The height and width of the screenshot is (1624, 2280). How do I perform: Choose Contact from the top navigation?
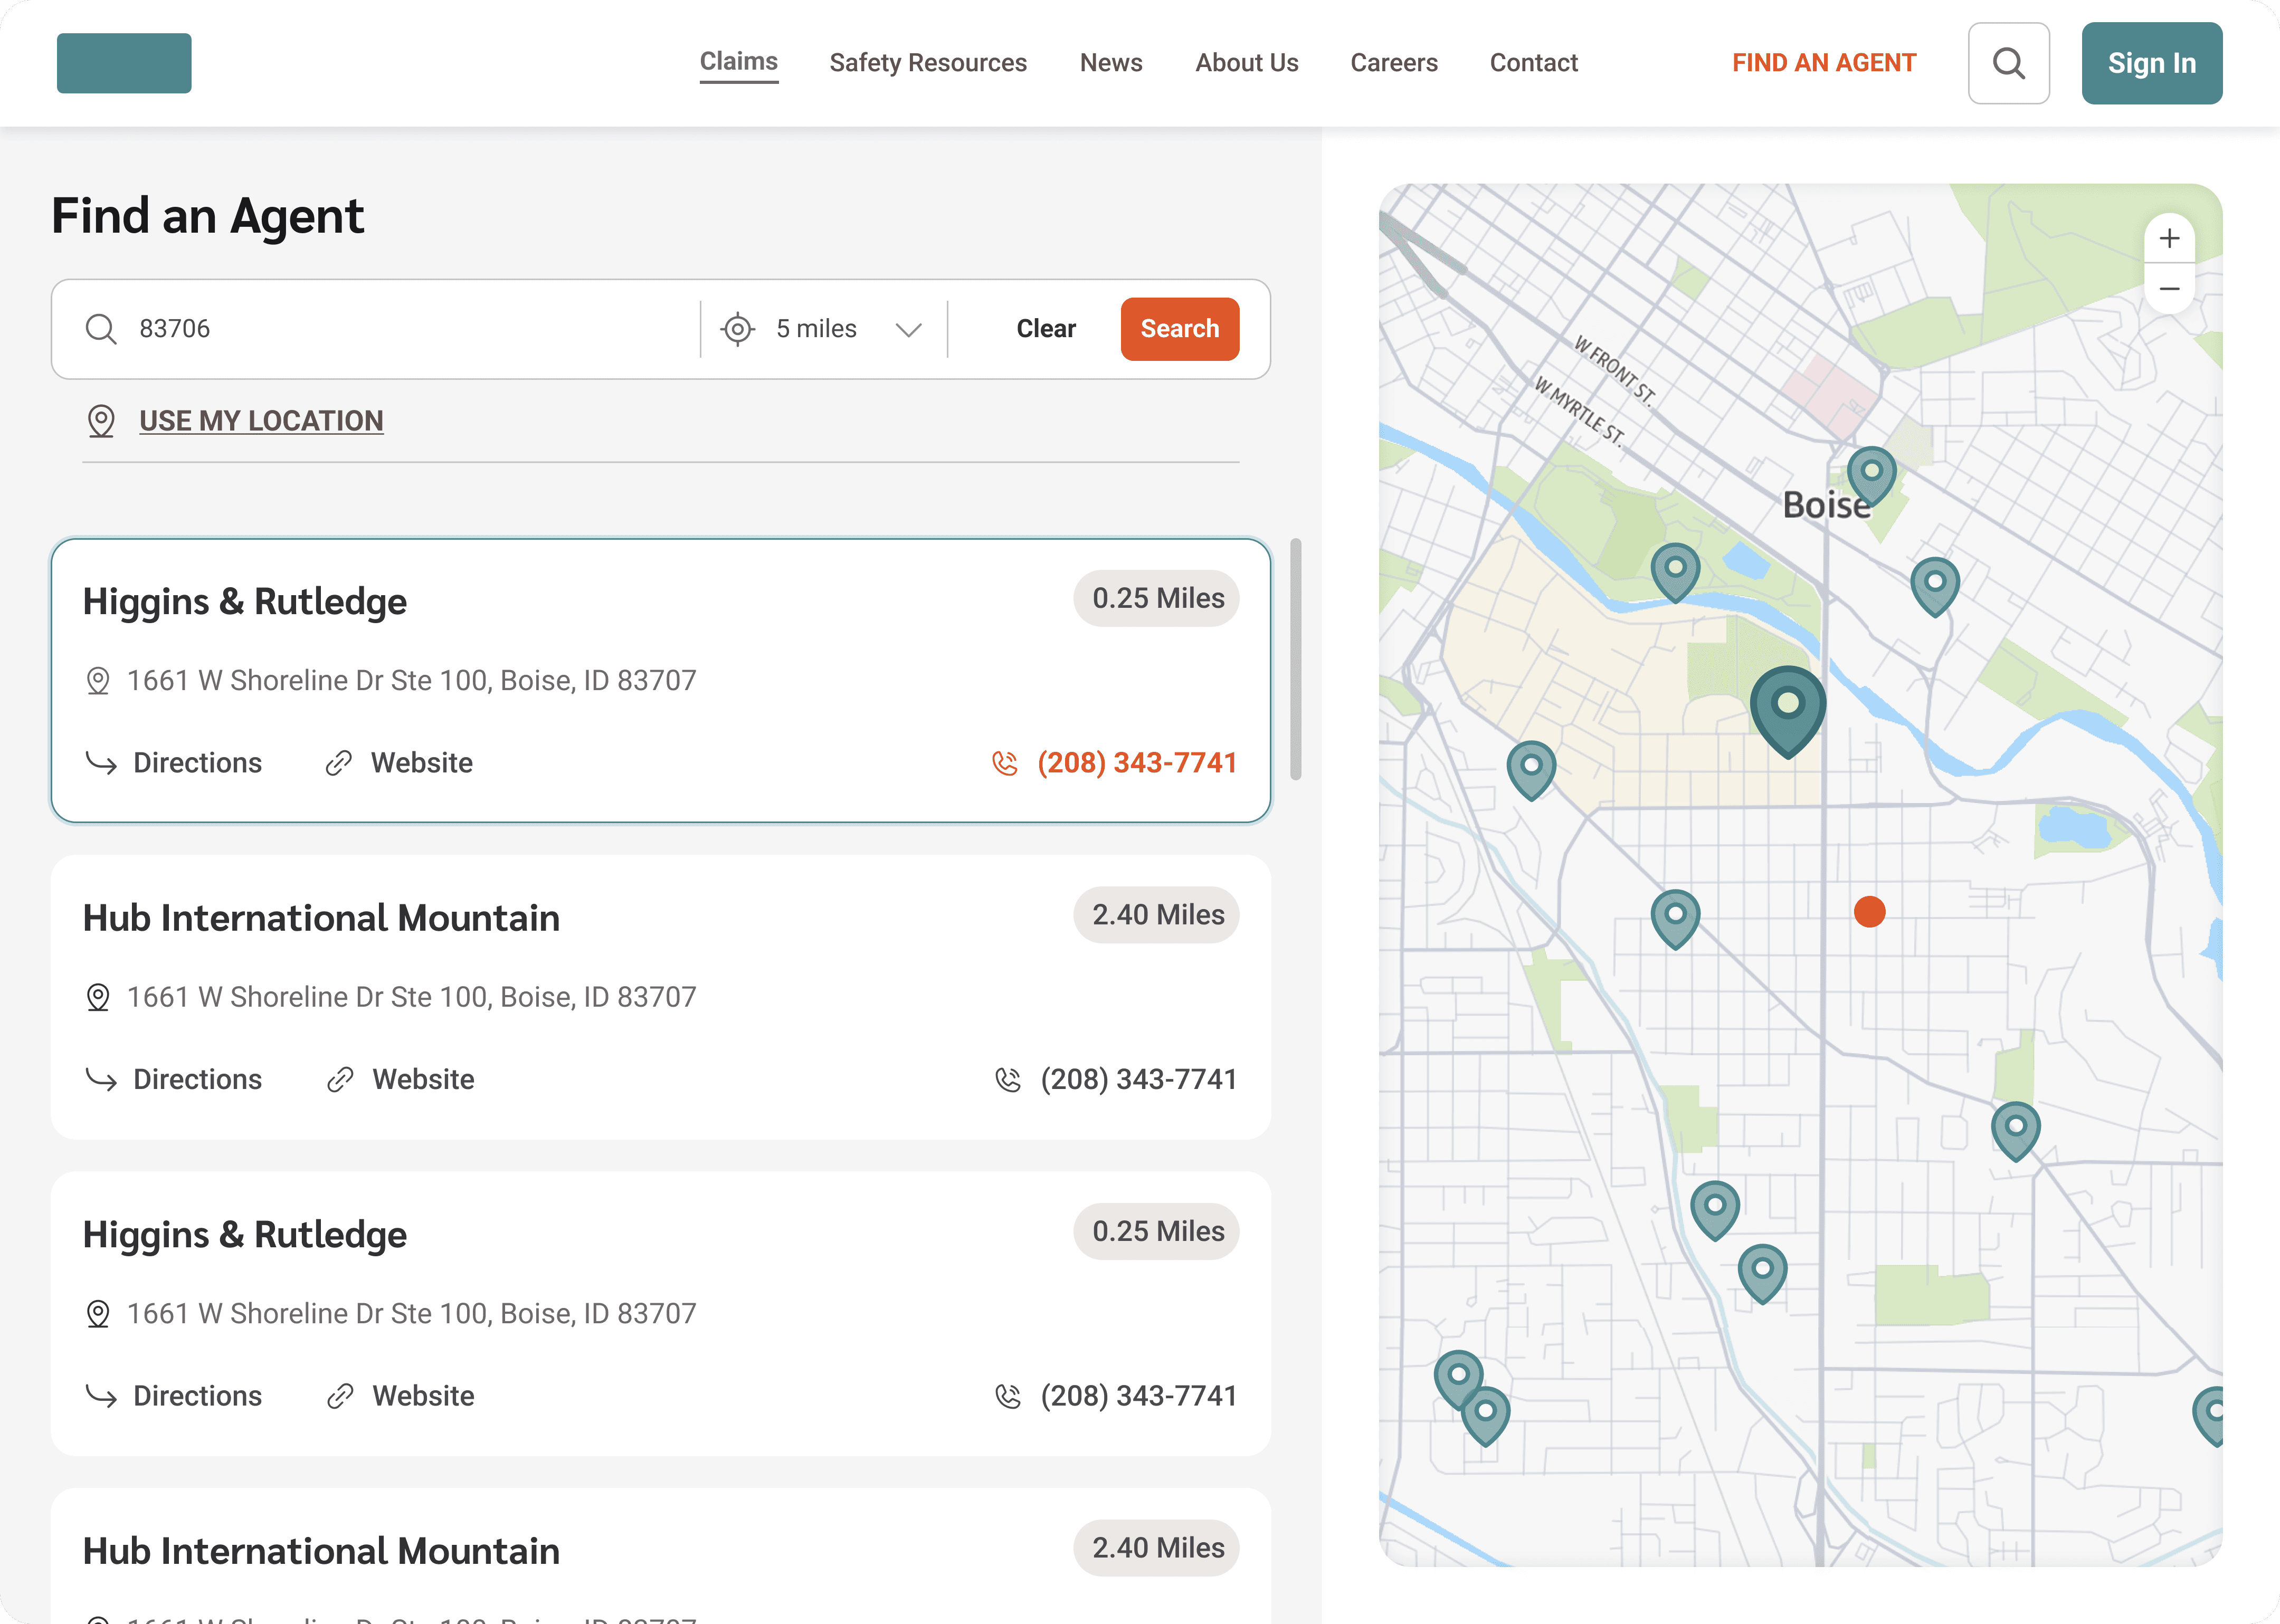click(1534, 63)
